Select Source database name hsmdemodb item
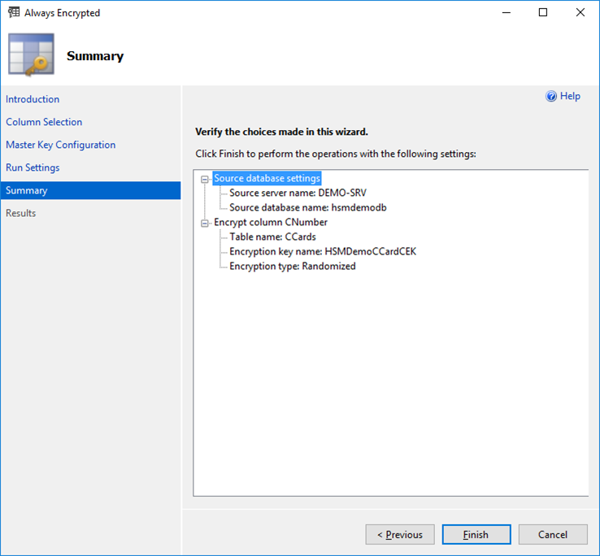600x556 pixels. tap(296, 208)
